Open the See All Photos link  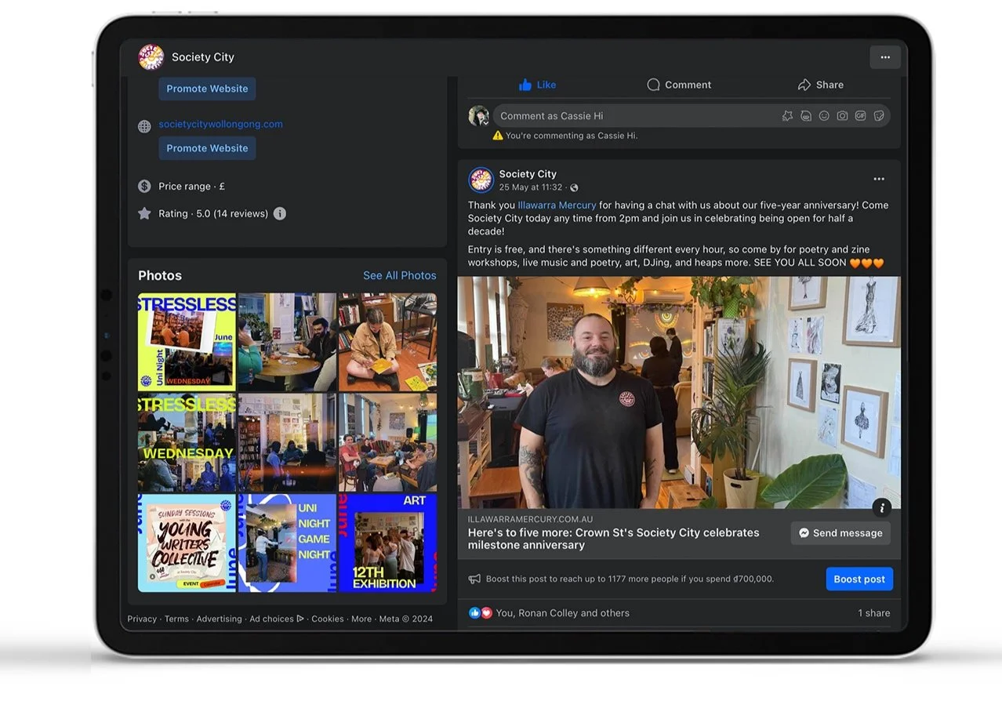click(400, 275)
